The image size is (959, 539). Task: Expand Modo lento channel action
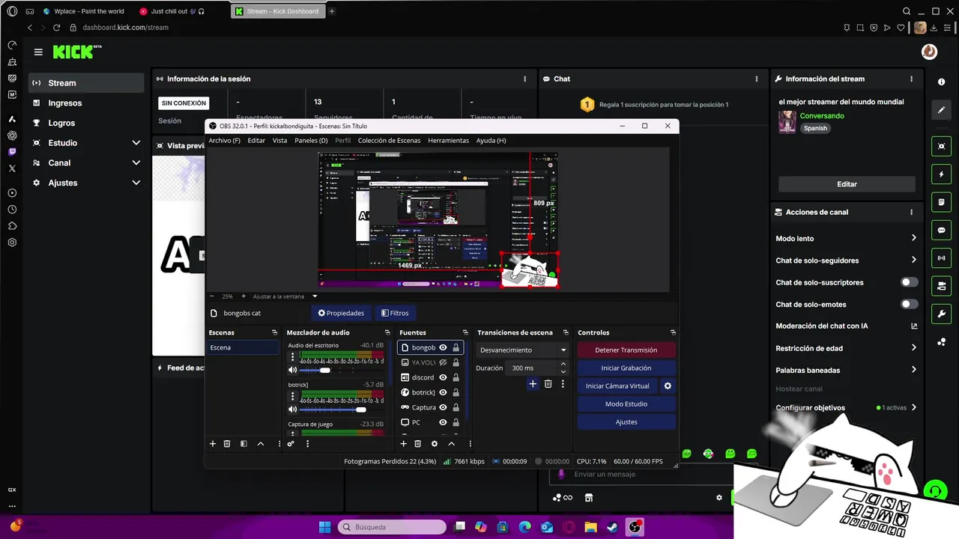[x=913, y=238]
